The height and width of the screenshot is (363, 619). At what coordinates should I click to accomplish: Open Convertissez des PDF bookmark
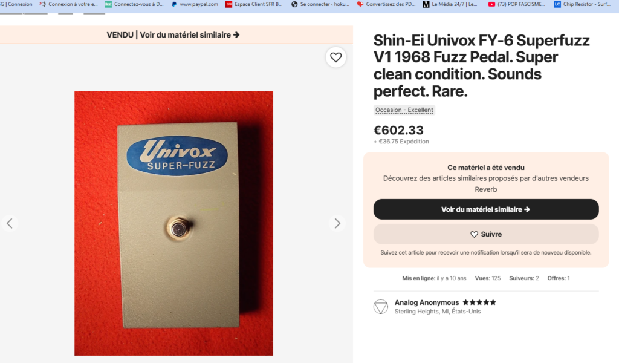click(x=386, y=4)
